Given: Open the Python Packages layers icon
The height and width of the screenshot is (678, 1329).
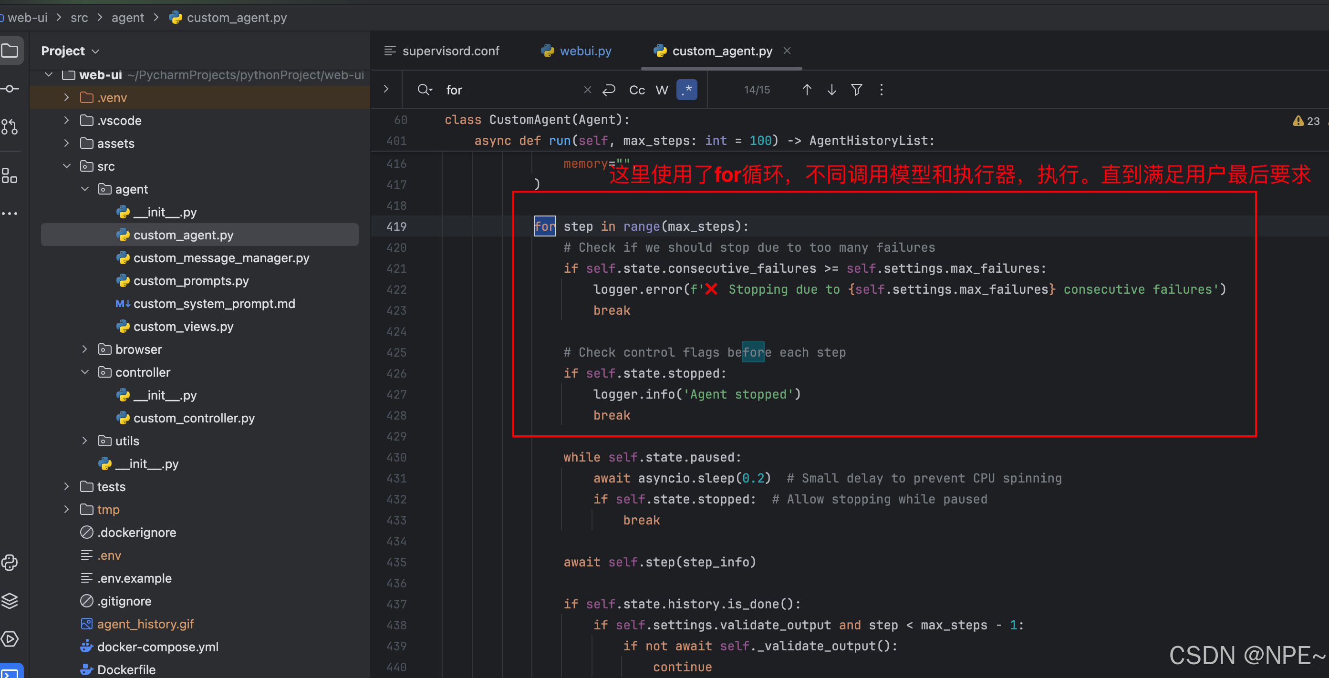Looking at the screenshot, I should pyautogui.click(x=10, y=601).
